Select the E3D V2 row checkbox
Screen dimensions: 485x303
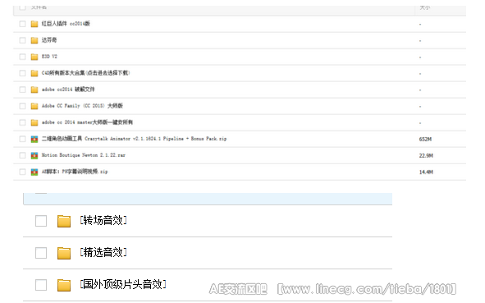pyautogui.click(x=22, y=57)
